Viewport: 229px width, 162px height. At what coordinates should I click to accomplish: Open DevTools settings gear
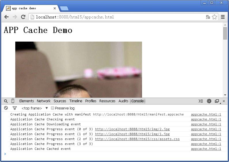tap(209, 101)
